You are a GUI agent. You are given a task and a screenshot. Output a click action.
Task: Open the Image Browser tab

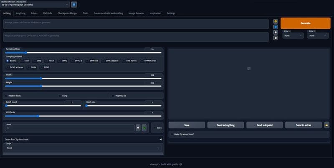137,13
